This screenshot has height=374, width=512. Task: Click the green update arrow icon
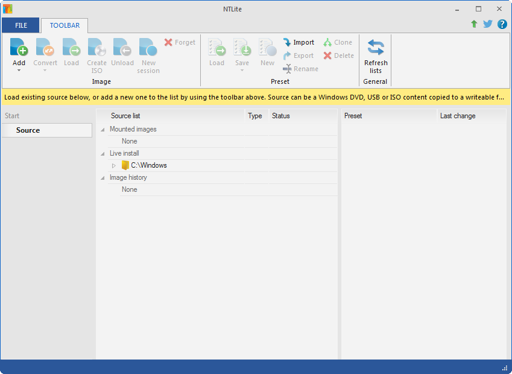point(474,24)
